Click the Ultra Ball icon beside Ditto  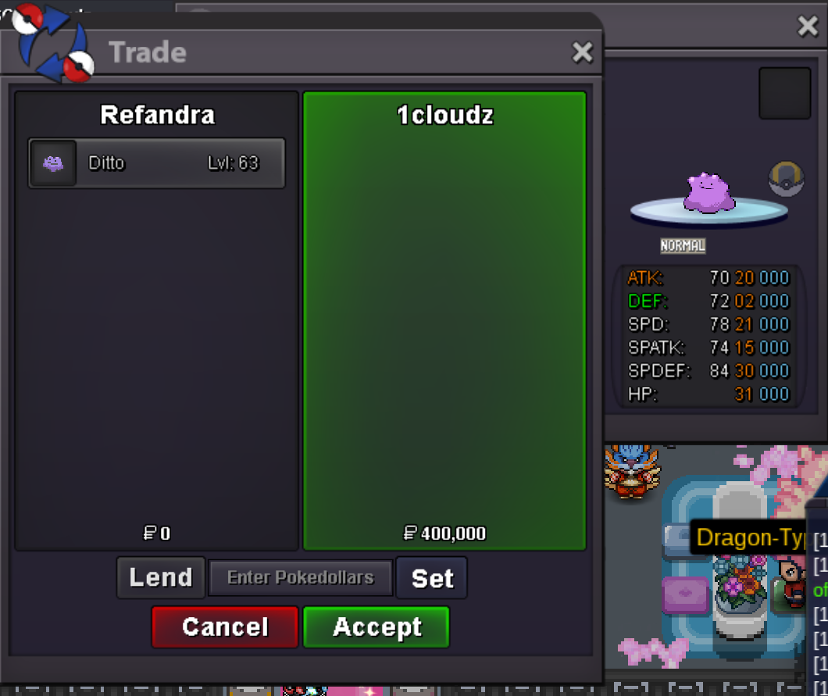pos(786,179)
